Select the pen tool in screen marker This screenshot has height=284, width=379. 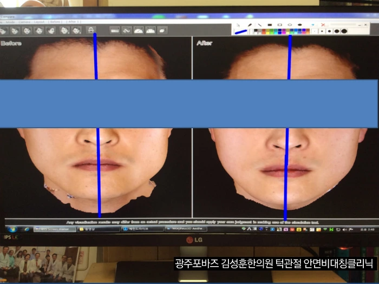coord(250,25)
